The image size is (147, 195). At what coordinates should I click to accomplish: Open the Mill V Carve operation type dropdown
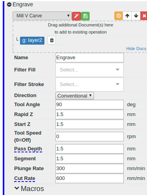[x=42, y=16]
